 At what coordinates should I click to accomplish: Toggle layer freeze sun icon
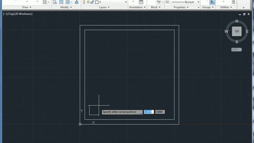tap(88, 2)
